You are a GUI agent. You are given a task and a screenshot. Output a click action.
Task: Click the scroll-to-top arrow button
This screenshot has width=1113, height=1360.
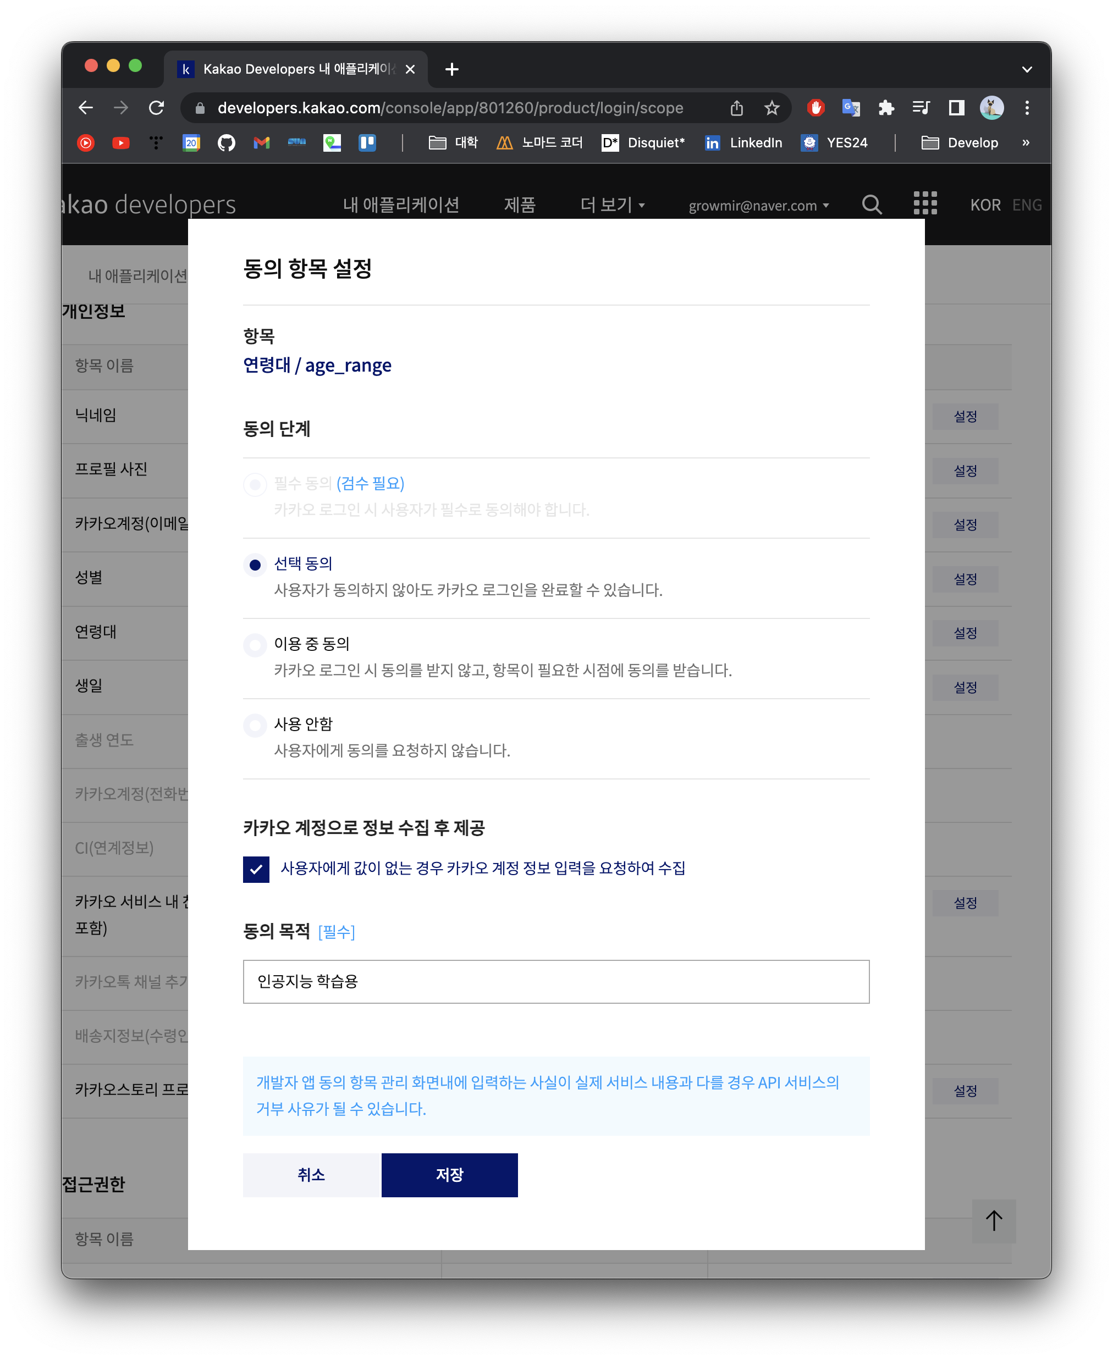click(993, 1220)
